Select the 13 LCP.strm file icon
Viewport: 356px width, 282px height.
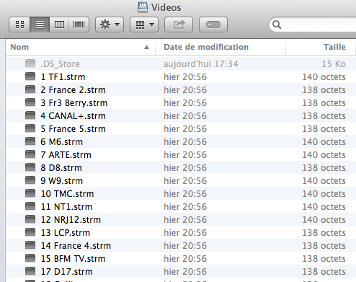(30, 232)
